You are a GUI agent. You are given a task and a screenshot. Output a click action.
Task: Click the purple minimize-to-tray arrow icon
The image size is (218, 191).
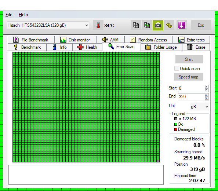pos(182,25)
